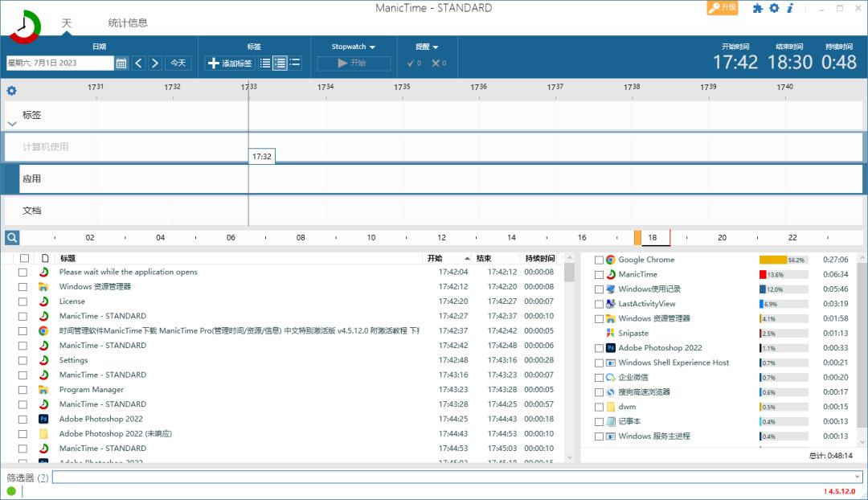This screenshot has width=868, height=500.
Task: Sort list by 持续时间 column header
Action: coord(539,258)
